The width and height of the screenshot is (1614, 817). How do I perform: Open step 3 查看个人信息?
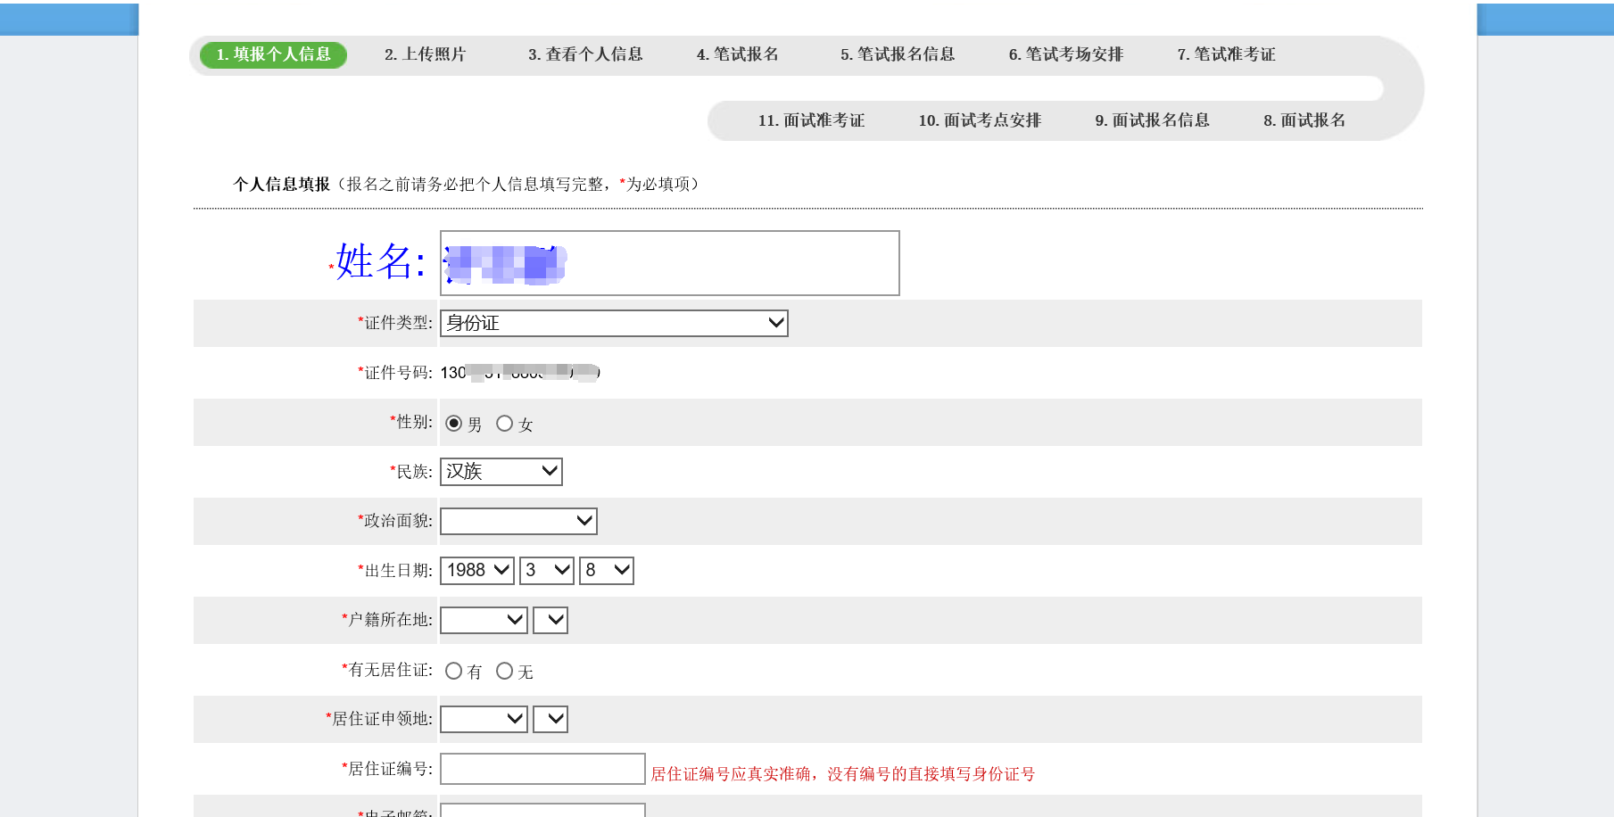click(x=585, y=54)
